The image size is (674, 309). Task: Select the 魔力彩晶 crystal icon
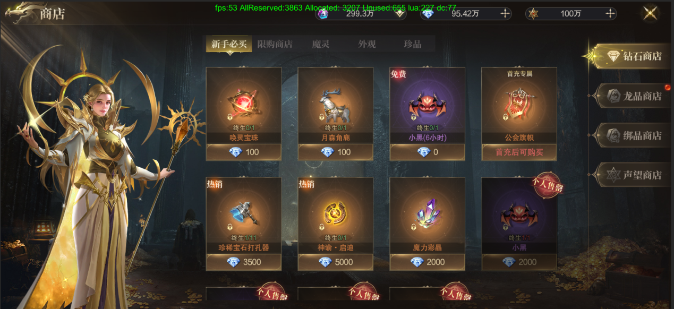427,212
